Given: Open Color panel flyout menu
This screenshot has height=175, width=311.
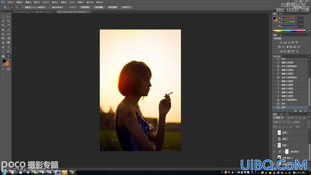Looking at the screenshot, I should click(x=309, y=14).
